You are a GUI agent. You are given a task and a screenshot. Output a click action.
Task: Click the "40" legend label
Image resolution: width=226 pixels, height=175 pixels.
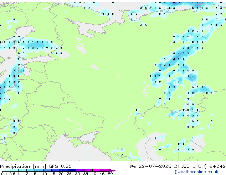pos(94,174)
